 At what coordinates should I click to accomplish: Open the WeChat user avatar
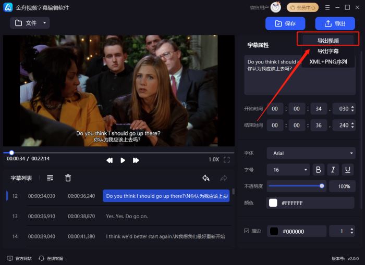[276, 7]
